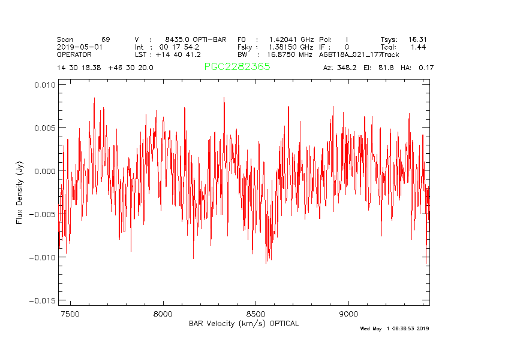Select the Tcal 1.44 value
505x356 pixels.
(x=403, y=47)
